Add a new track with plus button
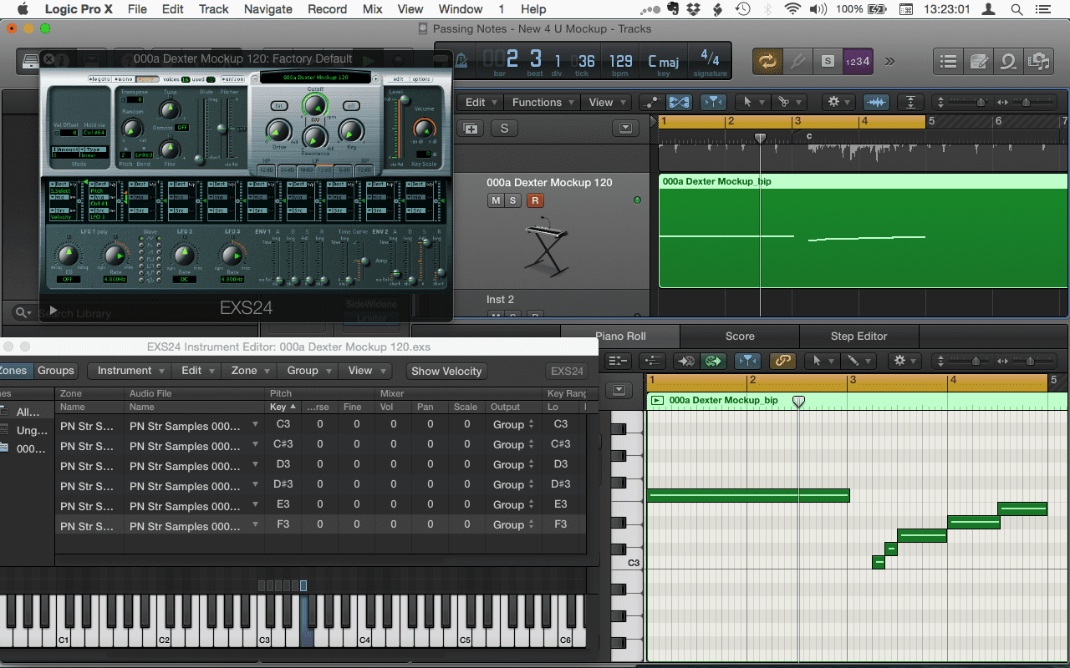 [471, 129]
